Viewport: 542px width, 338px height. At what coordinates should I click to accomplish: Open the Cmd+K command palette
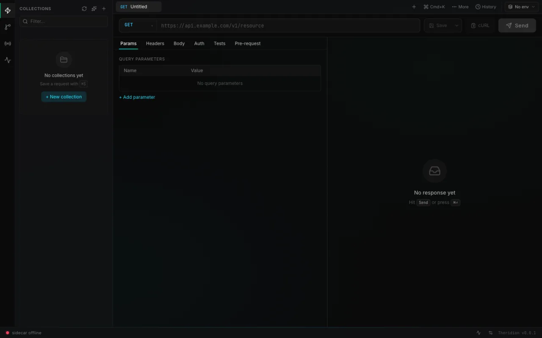(434, 7)
